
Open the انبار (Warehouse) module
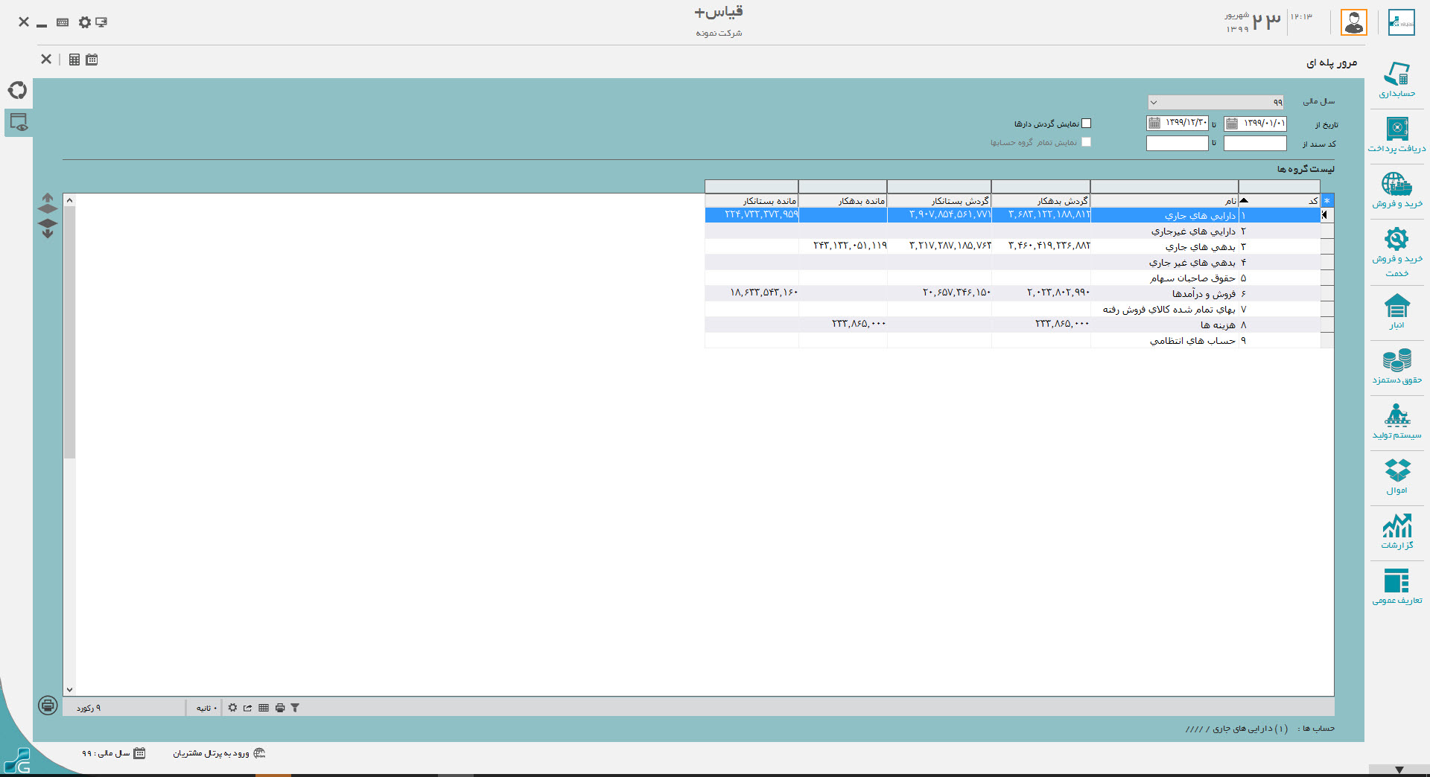tap(1396, 311)
